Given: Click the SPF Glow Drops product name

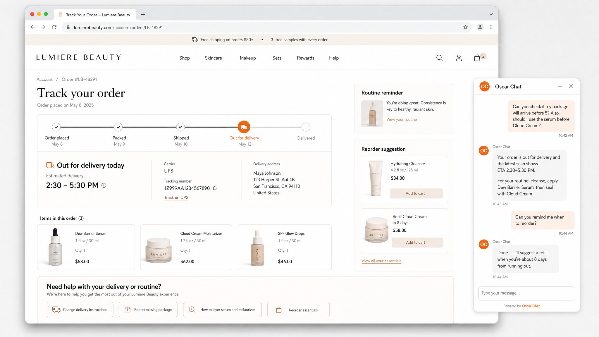Looking at the screenshot, I should click(x=291, y=233).
